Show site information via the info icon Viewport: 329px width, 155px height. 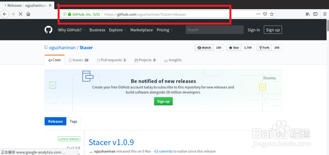coord(64,14)
